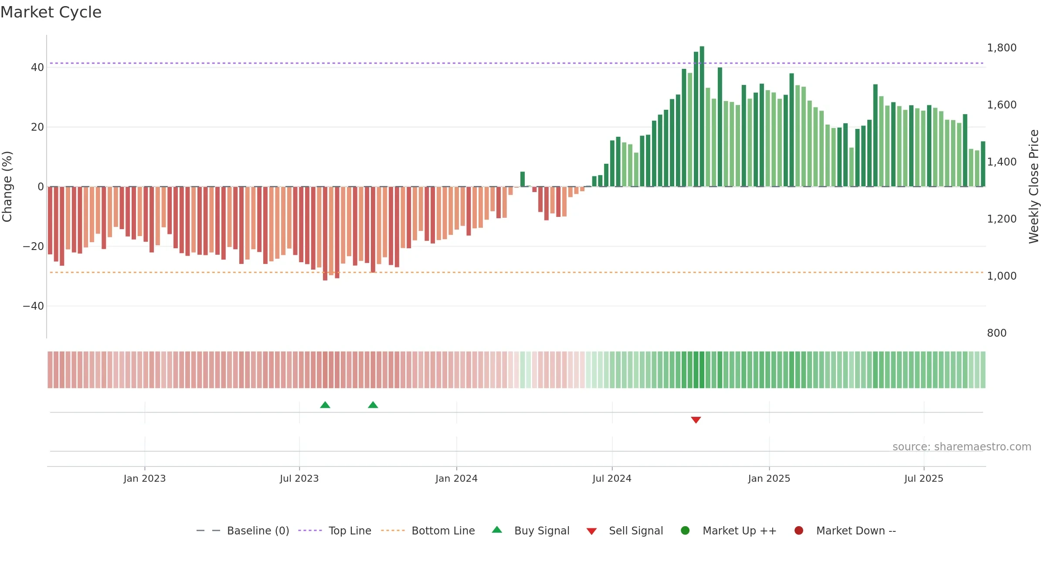
Task: Click the 800 price axis tick
Action: (997, 333)
